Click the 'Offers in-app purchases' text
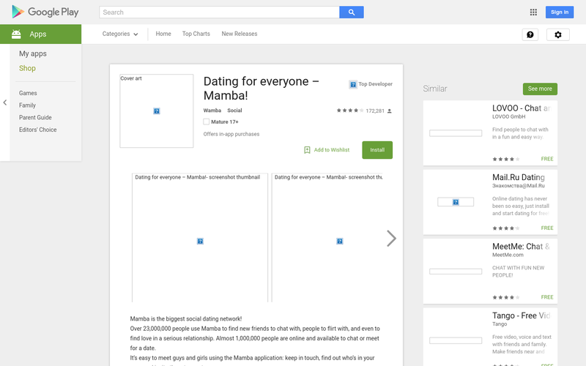This screenshot has height=366, width=586. click(x=231, y=134)
